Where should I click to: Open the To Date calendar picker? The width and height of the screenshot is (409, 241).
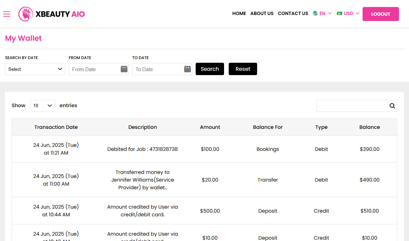(187, 69)
